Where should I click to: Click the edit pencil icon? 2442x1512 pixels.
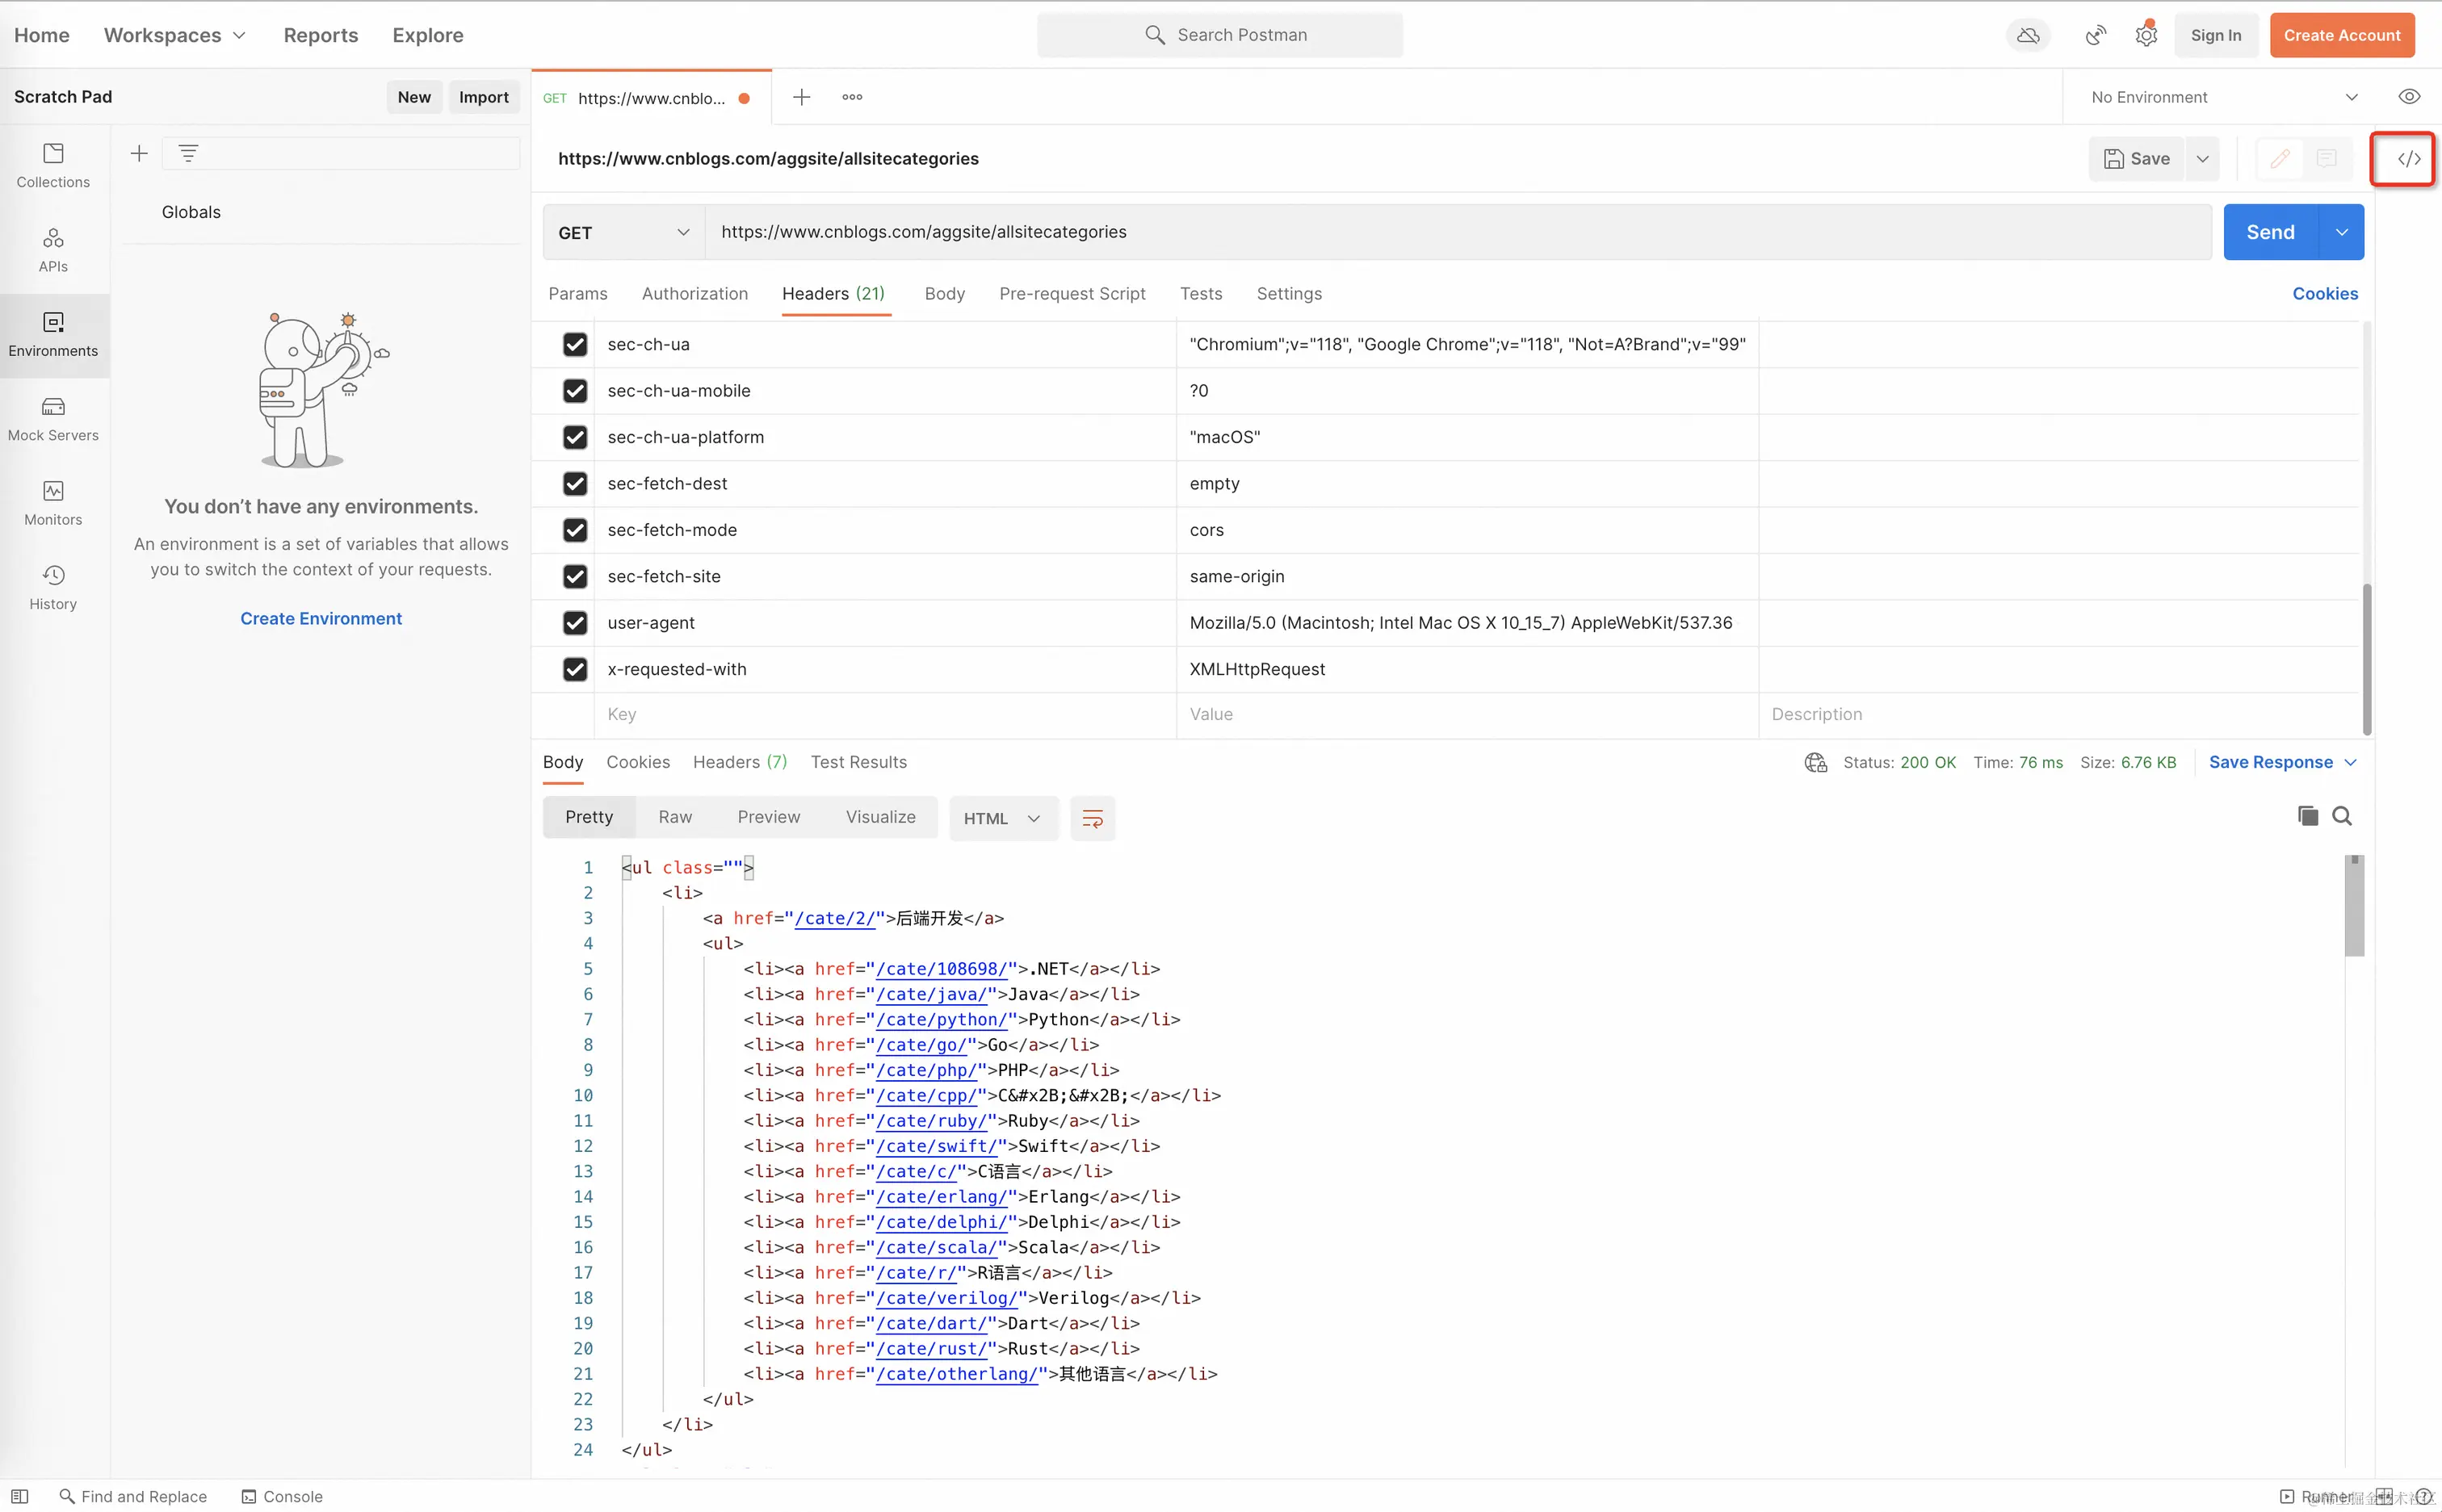click(2280, 158)
